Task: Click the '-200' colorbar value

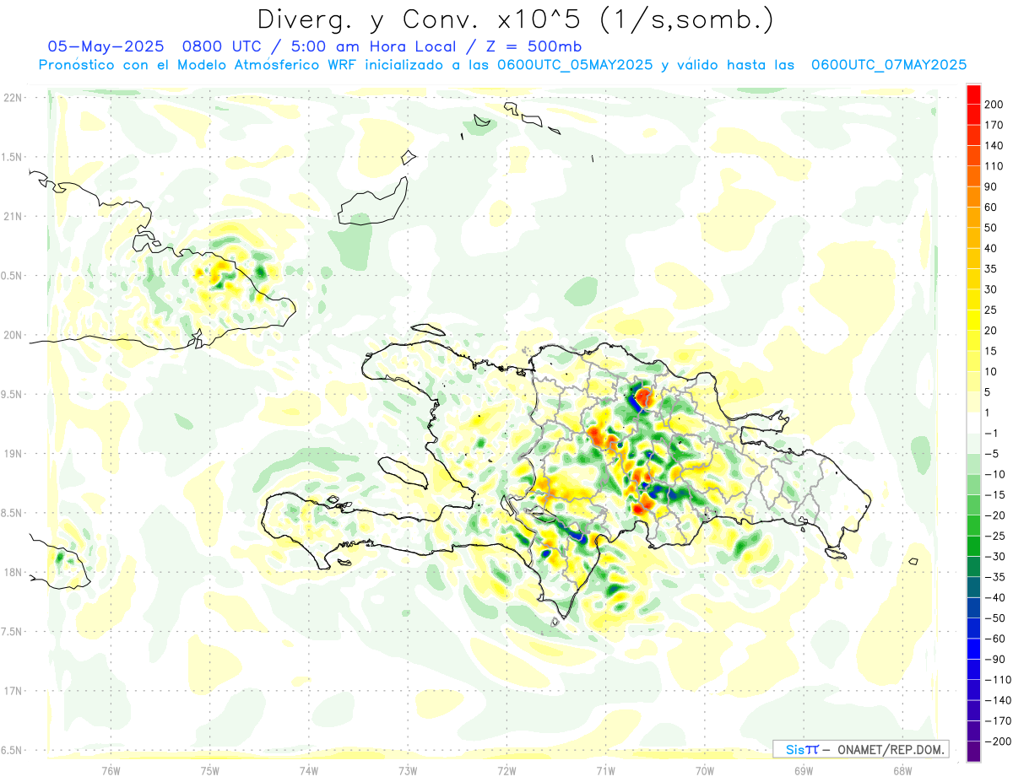Action: tap(997, 741)
